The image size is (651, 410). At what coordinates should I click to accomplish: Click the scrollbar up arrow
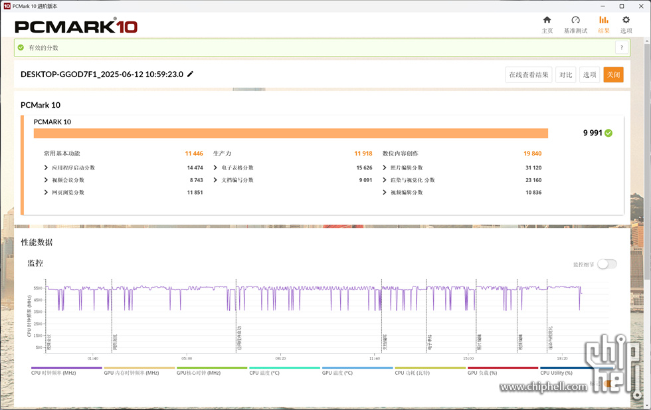click(647, 41)
